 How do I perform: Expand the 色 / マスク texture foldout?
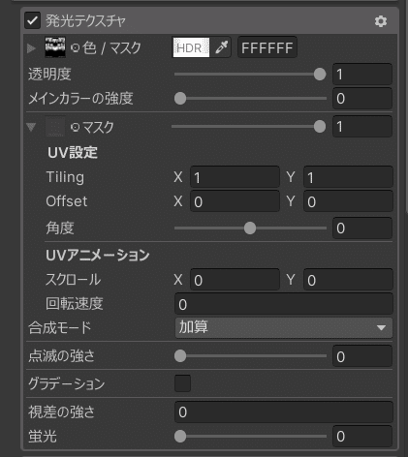[x=31, y=48]
